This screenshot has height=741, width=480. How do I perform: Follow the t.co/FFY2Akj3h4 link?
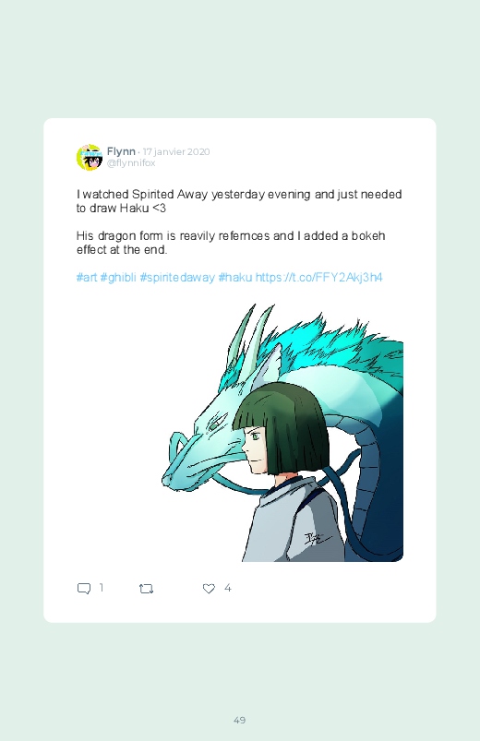(318, 277)
